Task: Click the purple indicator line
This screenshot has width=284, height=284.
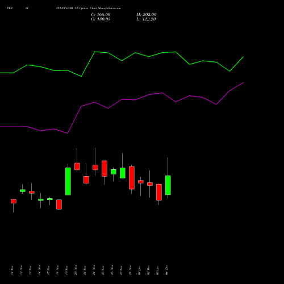Action: coord(122,99)
